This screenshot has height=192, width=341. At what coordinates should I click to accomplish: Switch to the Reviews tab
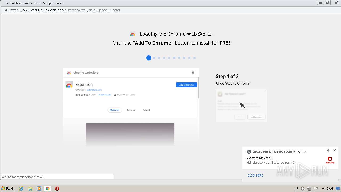(x=131, y=110)
